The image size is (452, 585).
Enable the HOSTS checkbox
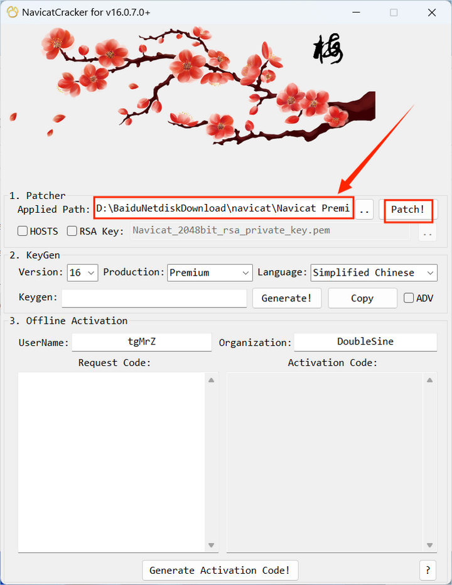23,231
